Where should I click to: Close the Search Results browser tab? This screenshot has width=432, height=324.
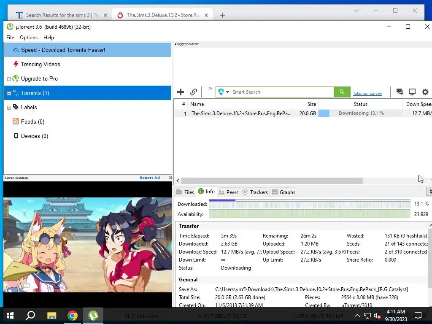point(105,15)
